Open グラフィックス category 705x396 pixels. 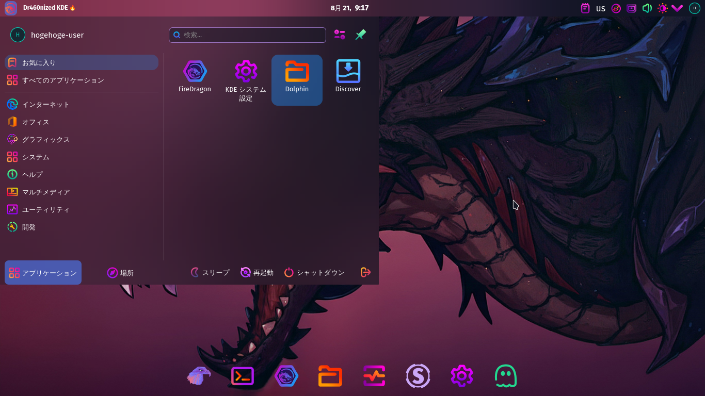(82, 139)
